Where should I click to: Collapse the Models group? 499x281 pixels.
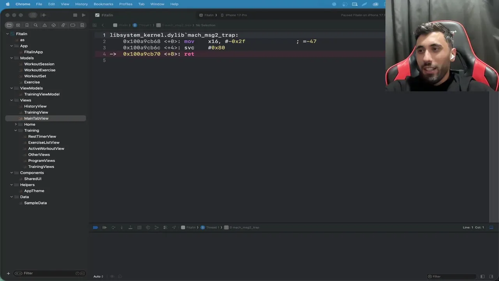tap(11, 58)
